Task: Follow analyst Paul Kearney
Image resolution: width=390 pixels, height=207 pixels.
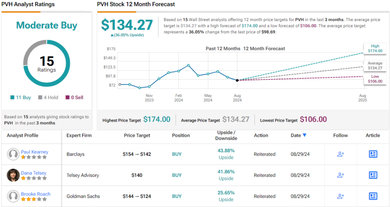Action: 340,154
